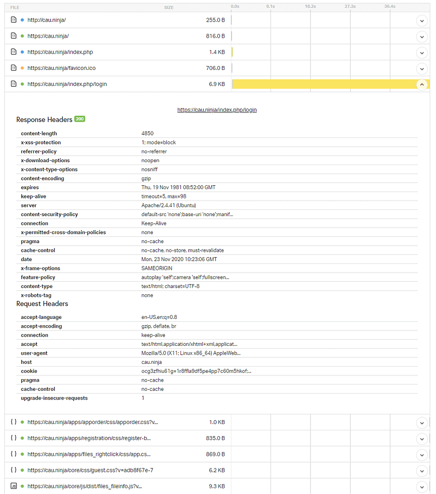Click the CSS braces icon for register-b row
Screen dimensions: 436x494
[x=14, y=438]
